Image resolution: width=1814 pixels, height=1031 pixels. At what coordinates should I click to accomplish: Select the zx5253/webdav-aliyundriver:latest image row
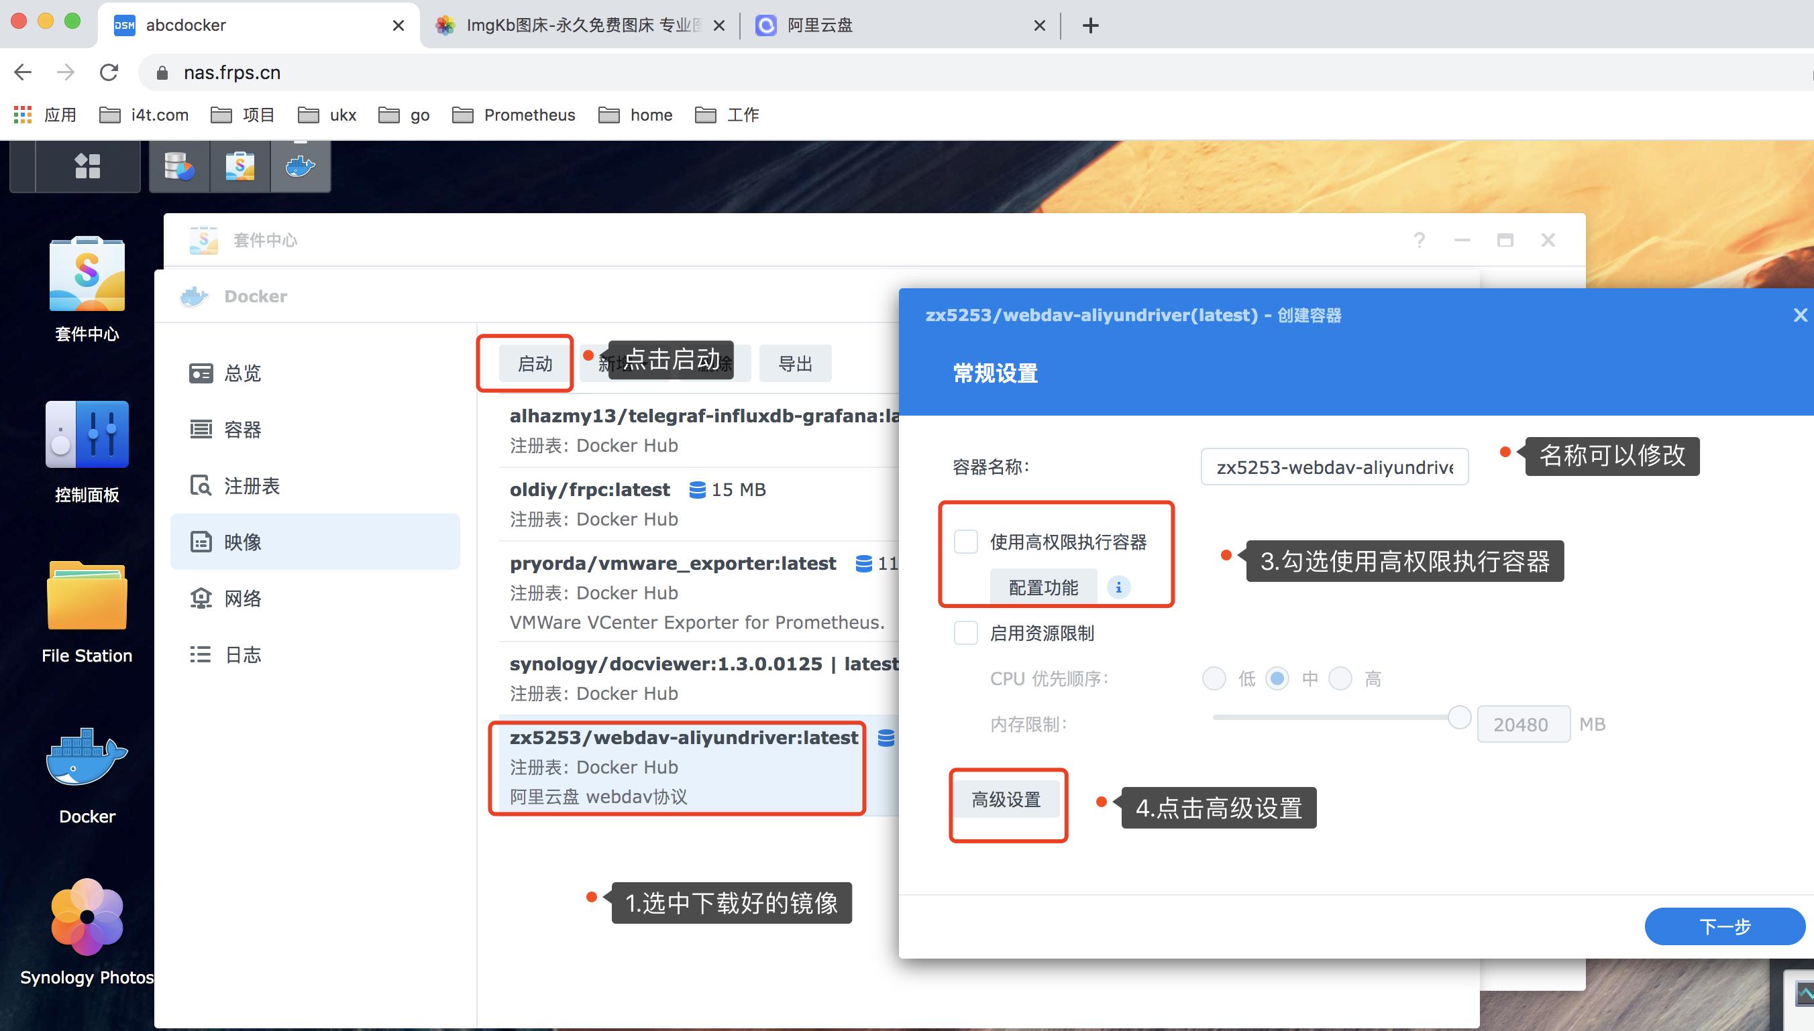(698, 766)
